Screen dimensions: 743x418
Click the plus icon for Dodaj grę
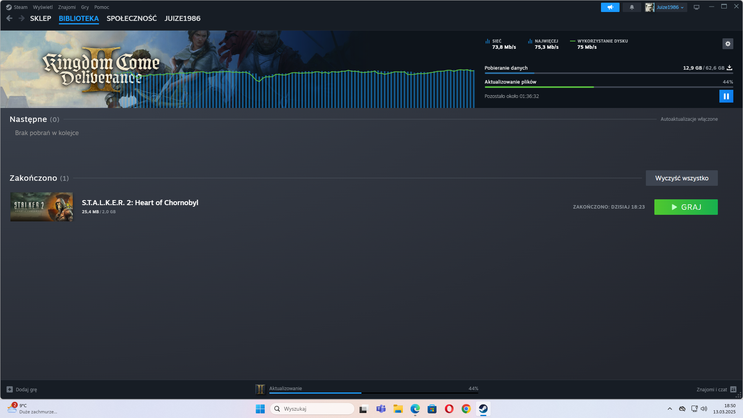[x=10, y=389]
